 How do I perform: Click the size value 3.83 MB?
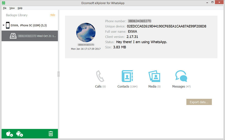(x=120, y=47)
